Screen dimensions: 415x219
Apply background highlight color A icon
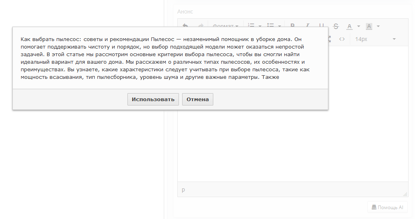tap(369, 26)
